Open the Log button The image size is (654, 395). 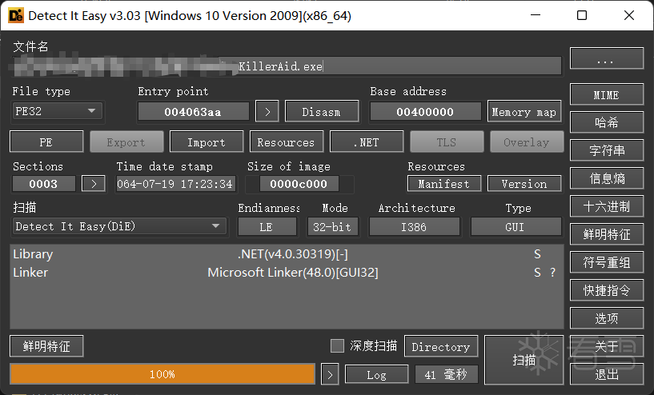[377, 374]
